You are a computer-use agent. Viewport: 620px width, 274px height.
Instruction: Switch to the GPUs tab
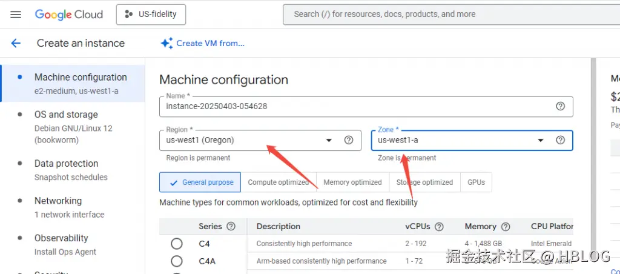click(476, 182)
